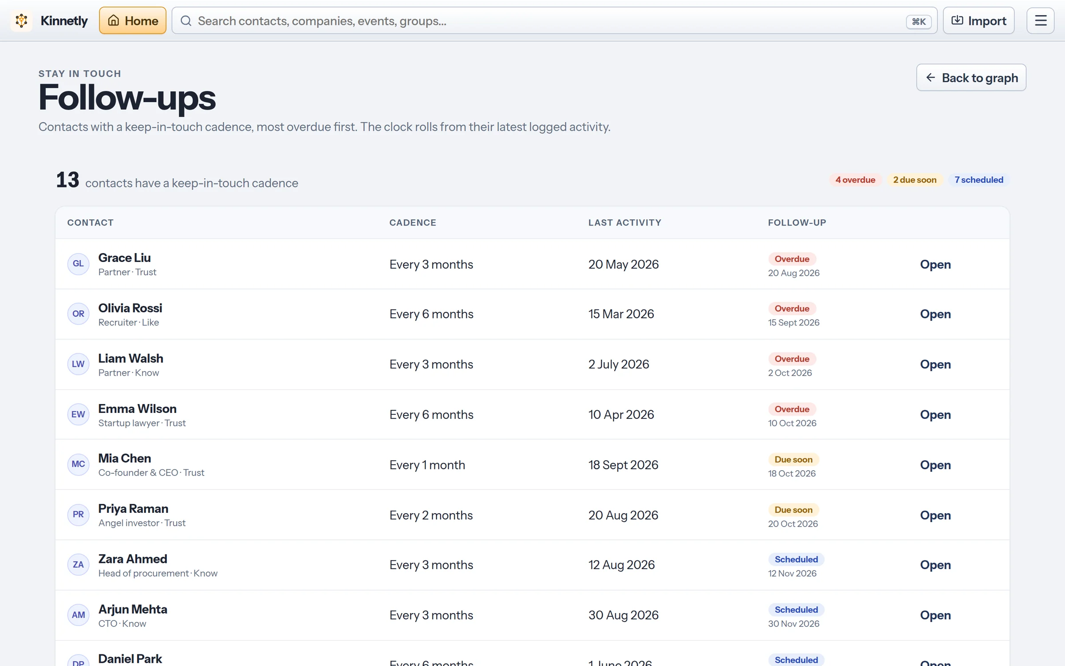Screen dimensions: 1065x666
Task: Click the Arjun Mehta contact name
Action: 133,609
